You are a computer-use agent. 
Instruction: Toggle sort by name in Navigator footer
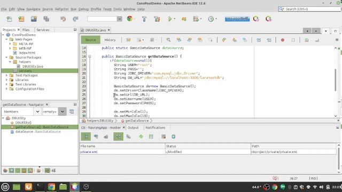click(48, 171)
